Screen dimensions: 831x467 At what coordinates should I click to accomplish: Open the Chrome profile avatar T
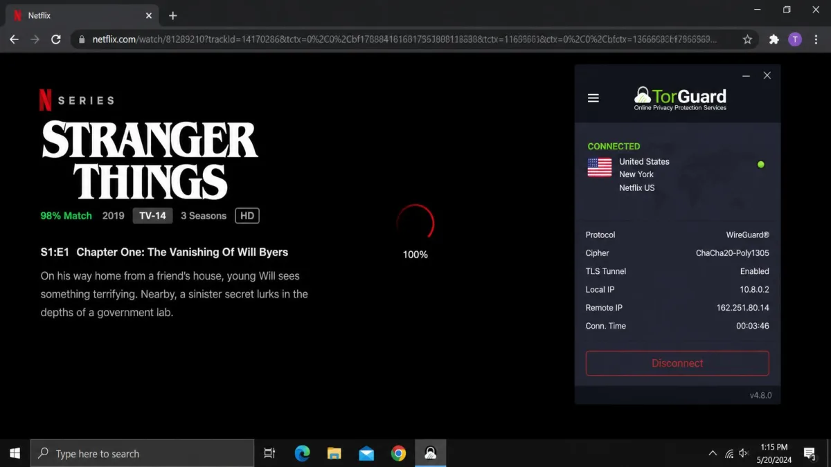click(x=795, y=39)
